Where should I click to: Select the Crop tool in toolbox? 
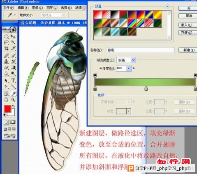(6, 48)
